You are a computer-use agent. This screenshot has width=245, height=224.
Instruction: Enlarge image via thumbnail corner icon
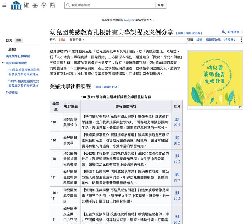240,107
